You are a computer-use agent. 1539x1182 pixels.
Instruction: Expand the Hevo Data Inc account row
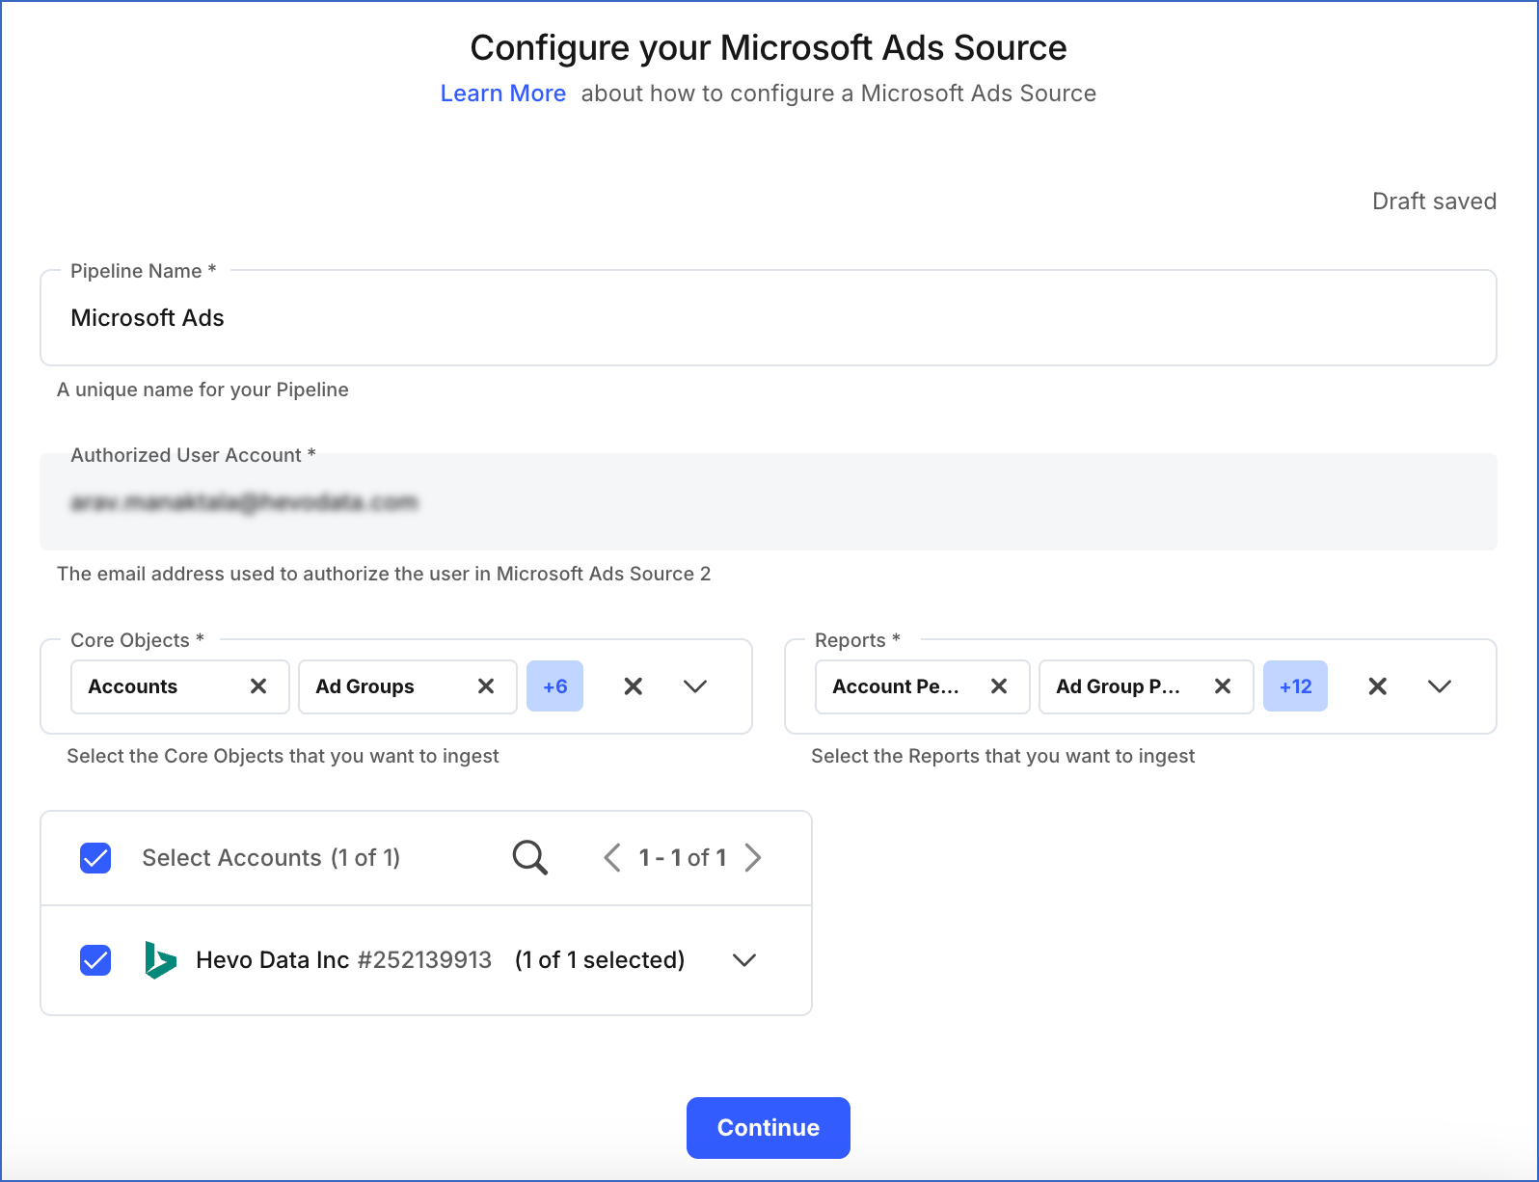744,960
